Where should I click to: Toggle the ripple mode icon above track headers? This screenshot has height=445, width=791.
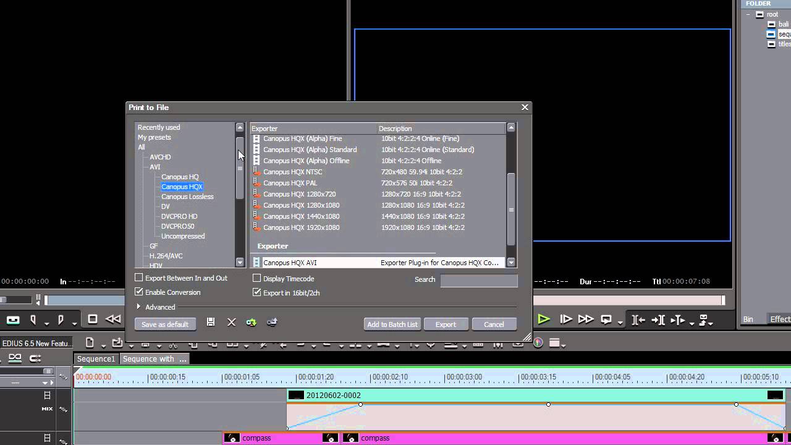(15, 358)
